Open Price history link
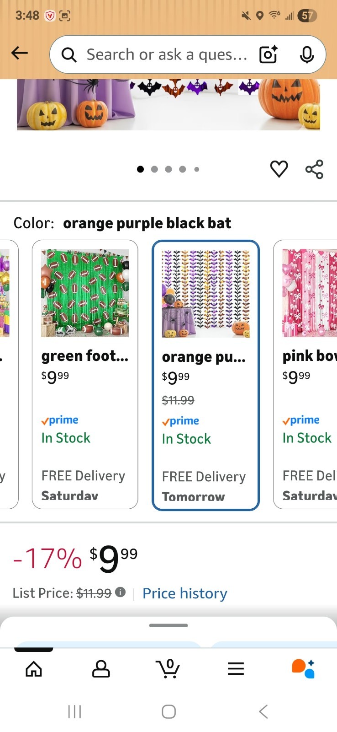The image size is (337, 732). [x=185, y=593]
